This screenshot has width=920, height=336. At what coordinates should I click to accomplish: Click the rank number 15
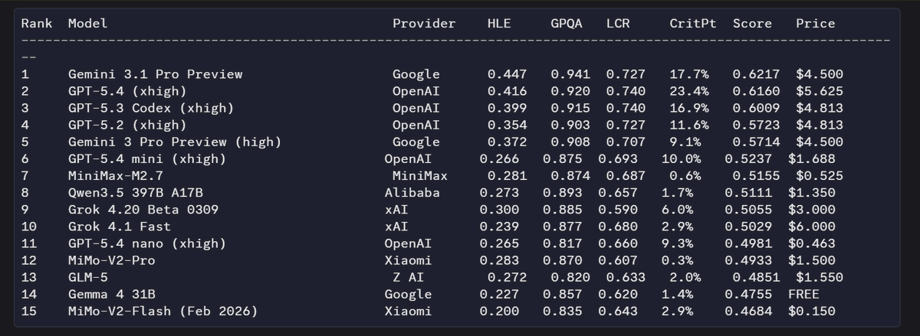click(29, 311)
